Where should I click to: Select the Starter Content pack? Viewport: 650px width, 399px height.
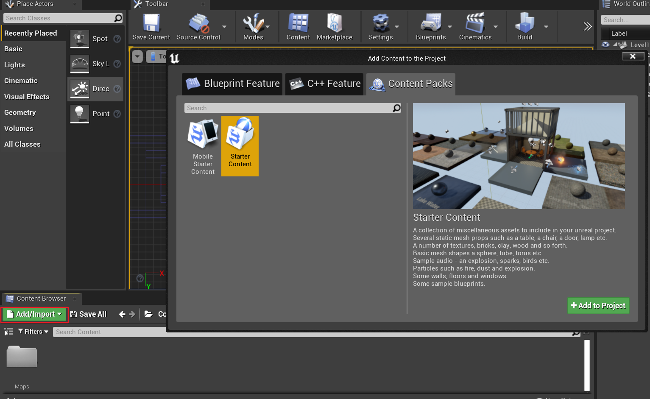click(240, 146)
